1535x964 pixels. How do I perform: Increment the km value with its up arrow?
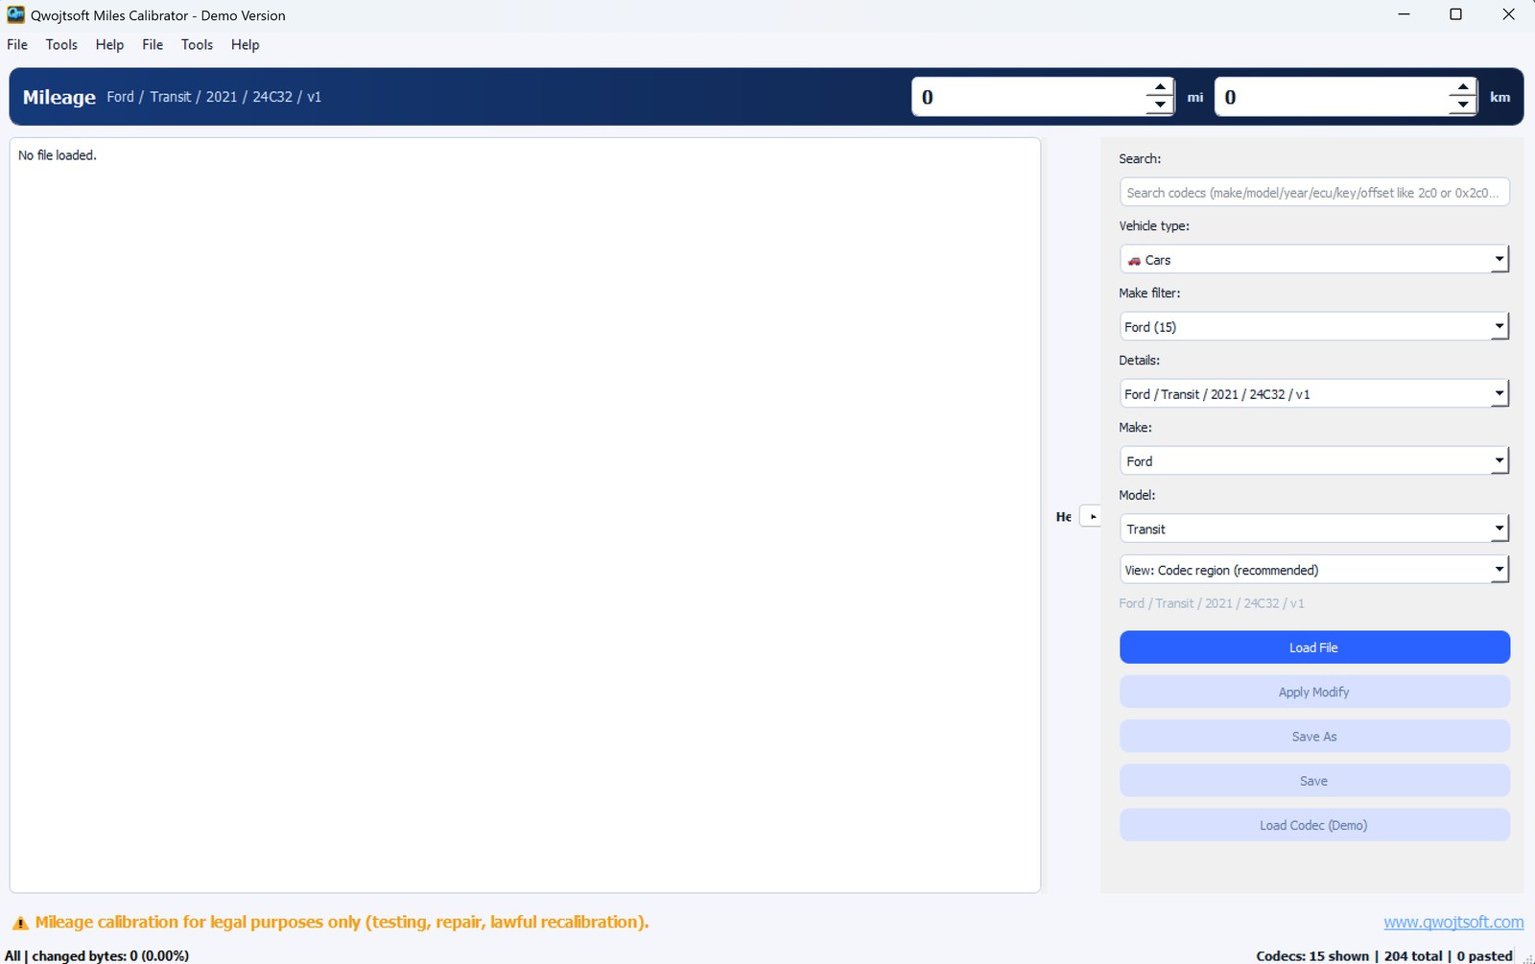pos(1462,87)
